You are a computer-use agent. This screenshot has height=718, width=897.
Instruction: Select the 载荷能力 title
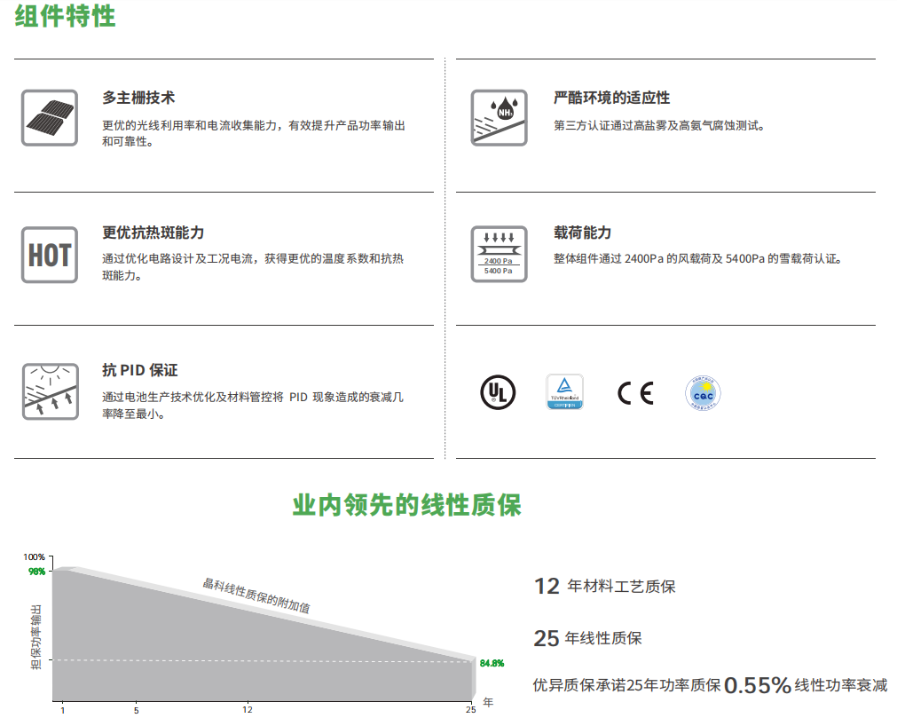pos(582,233)
